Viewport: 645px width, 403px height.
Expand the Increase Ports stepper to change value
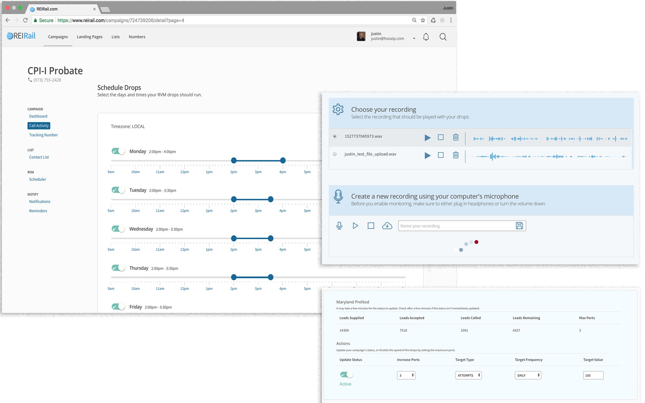point(413,375)
